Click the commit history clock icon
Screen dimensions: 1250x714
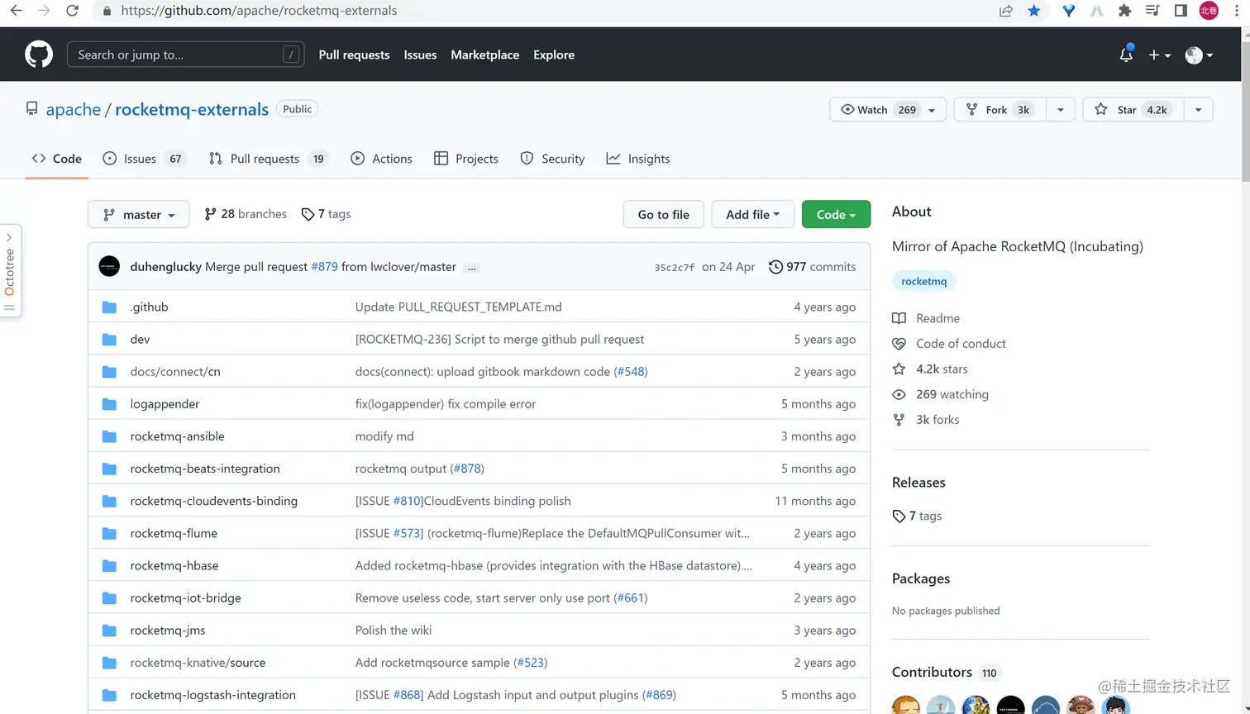tap(775, 267)
